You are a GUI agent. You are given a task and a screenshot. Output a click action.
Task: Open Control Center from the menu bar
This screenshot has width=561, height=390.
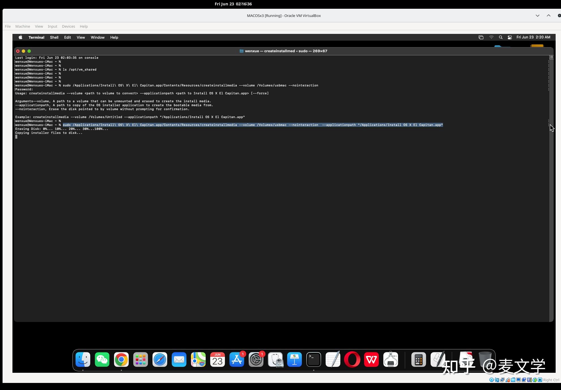510,37
